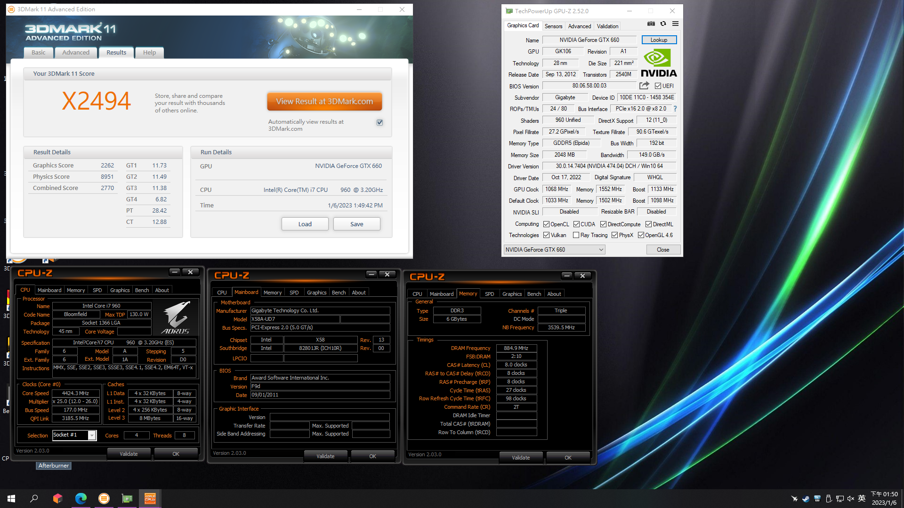Open 3DMark Help tab
The width and height of the screenshot is (904, 508).
[149, 53]
